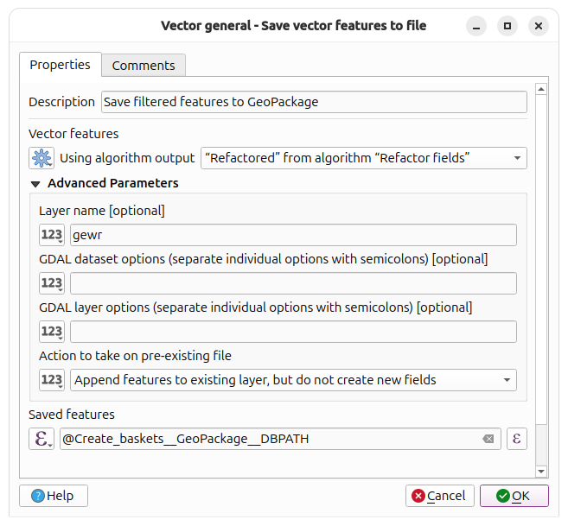
Task: Close the dialog with X button
Action: pyautogui.click(x=539, y=26)
